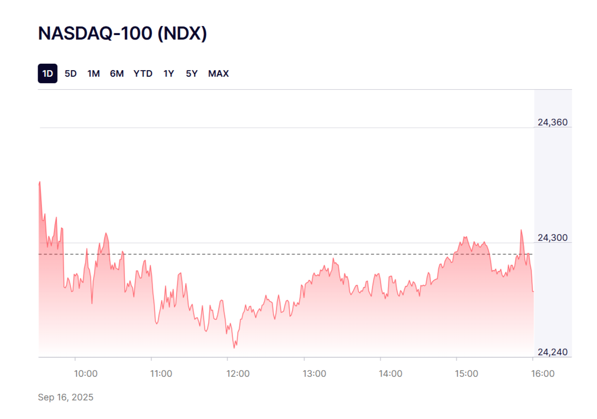Click the 15:00 time axis label
The image size is (597, 419).
pyautogui.click(x=466, y=374)
